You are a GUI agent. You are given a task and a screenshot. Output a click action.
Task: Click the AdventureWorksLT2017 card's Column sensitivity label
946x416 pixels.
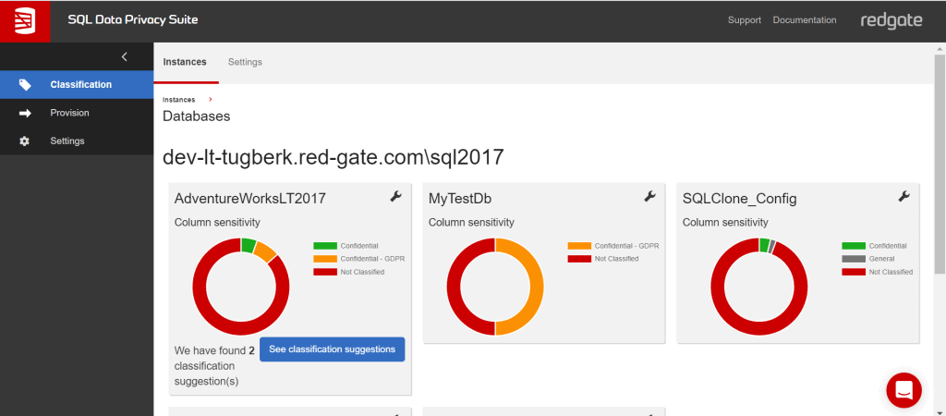click(x=217, y=223)
